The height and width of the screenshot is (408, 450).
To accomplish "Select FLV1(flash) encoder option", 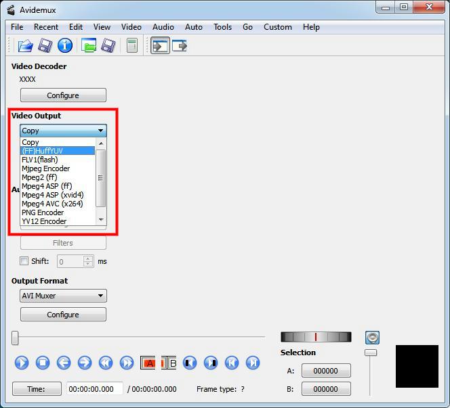I will coord(58,160).
